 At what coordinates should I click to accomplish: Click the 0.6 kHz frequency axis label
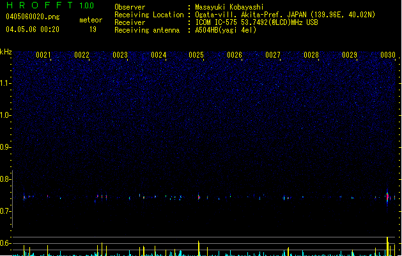point(6,243)
